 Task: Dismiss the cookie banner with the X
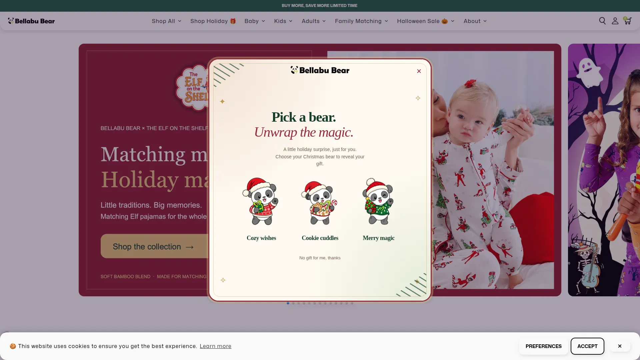620,346
